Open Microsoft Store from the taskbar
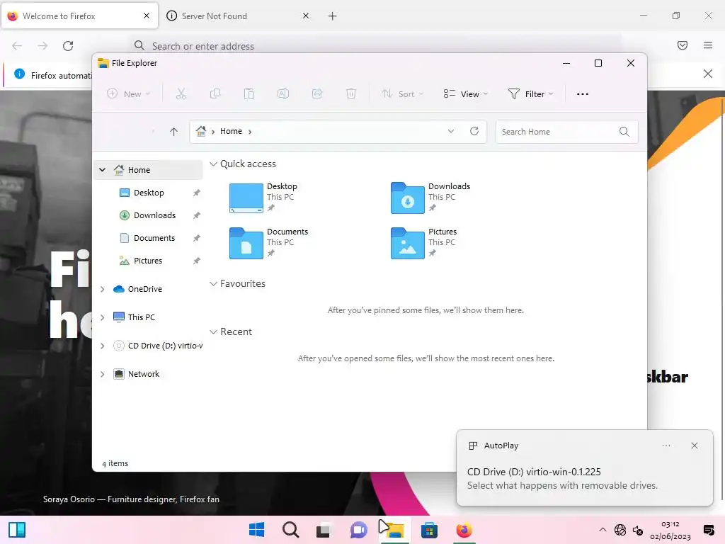This screenshot has height=544, width=725. (x=429, y=530)
